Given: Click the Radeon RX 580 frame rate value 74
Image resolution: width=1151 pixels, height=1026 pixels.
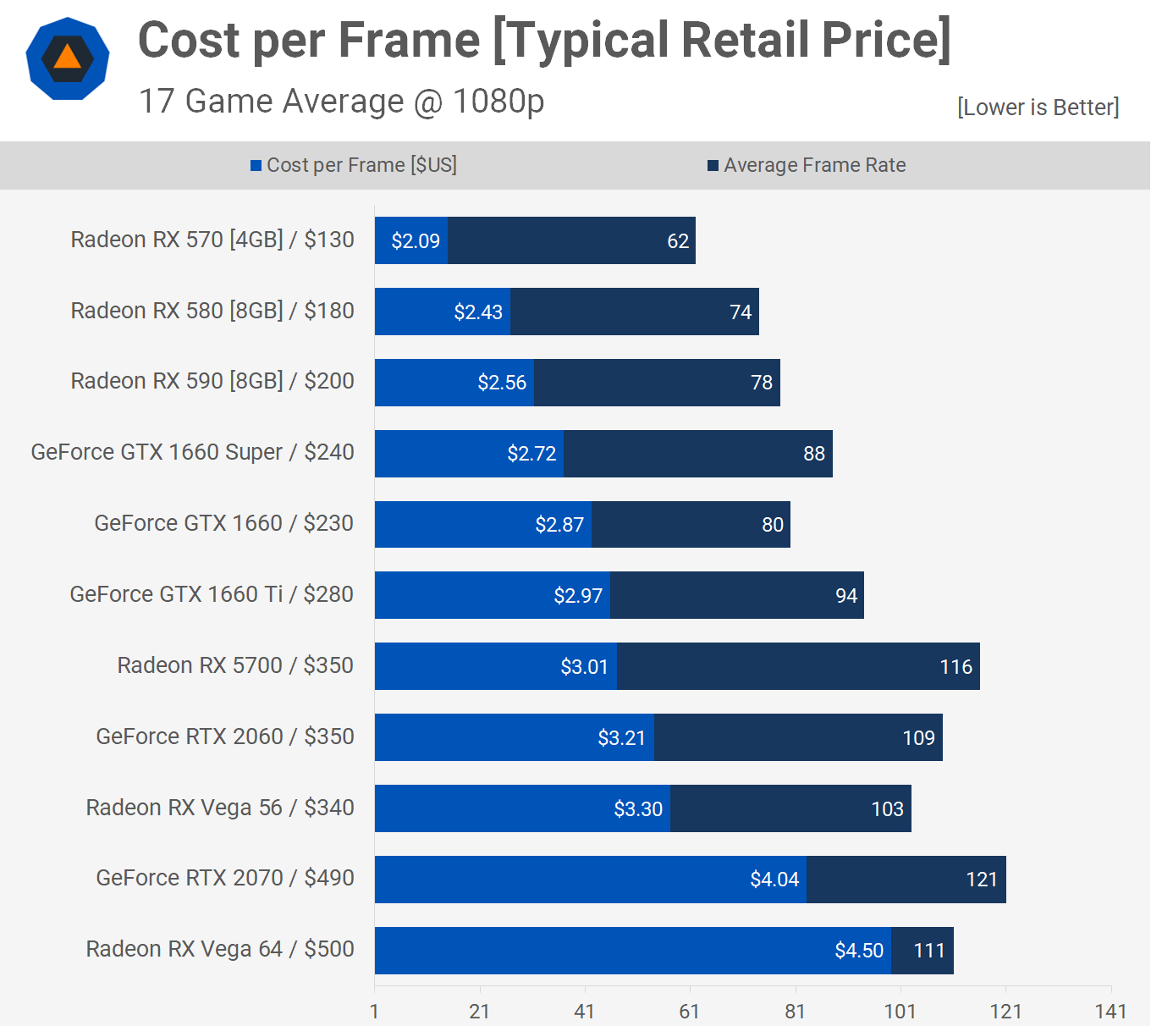Looking at the screenshot, I should [x=741, y=312].
